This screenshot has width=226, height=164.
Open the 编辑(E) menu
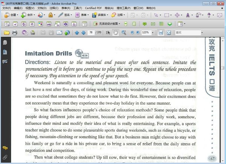click(x=18, y=8)
